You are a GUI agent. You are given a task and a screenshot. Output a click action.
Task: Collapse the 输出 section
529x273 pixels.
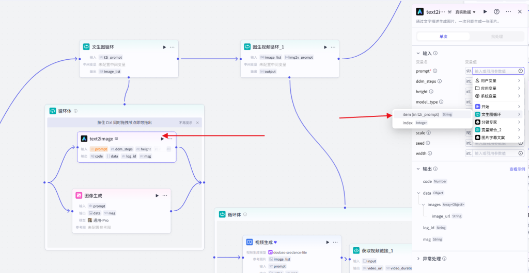(x=418, y=169)
